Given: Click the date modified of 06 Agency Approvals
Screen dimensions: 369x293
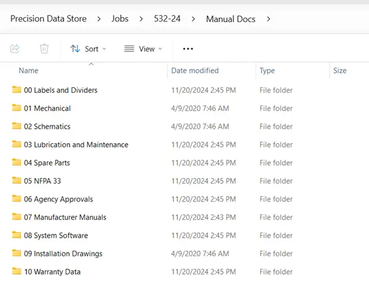Looking at the screenshot, I should (x=204, y=199).
